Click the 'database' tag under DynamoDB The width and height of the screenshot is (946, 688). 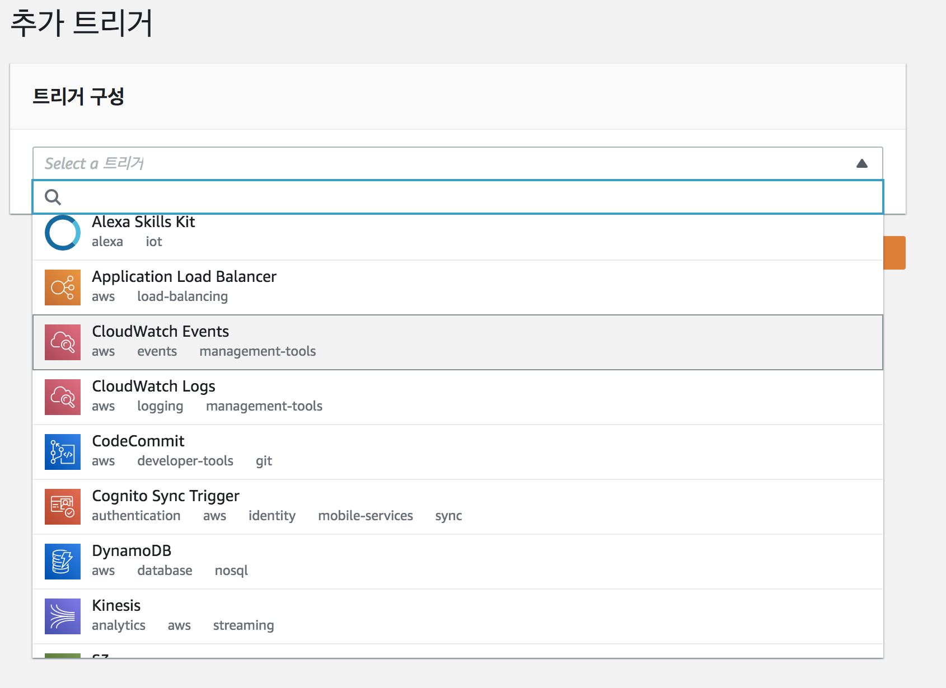(x=165, y=571)
